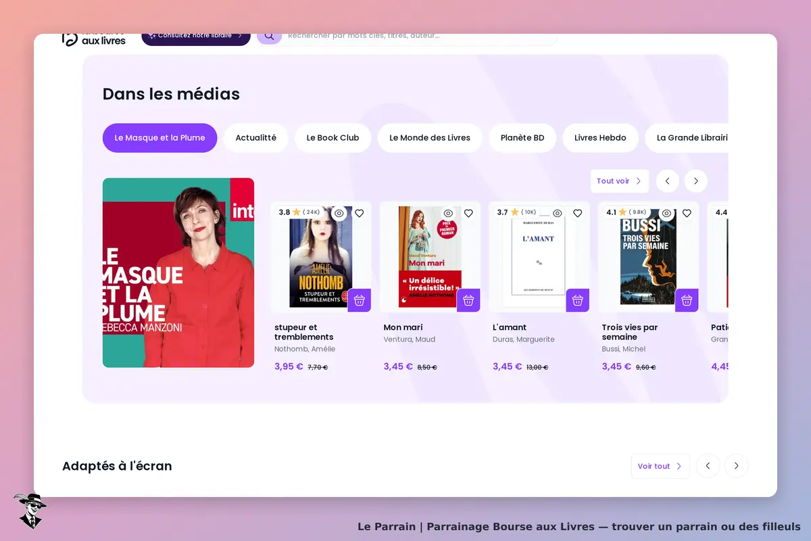Previous arrow in Adaptés à l'écran
The height and width of the screenshot is (541, 811).
(x=708, y=466)
